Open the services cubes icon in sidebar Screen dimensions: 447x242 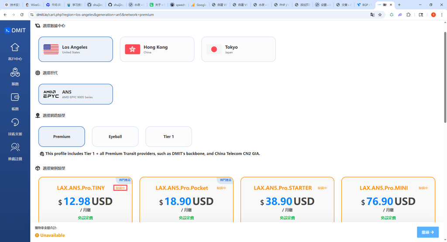pyautogui.click(x=15, y=72)
